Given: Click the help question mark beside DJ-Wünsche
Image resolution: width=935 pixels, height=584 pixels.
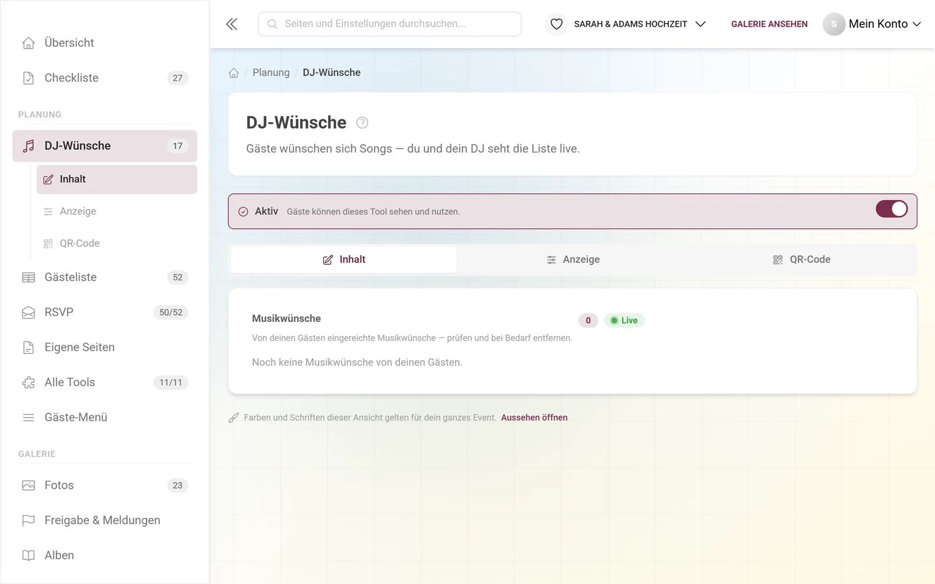Looking at the screenshot, I should click(x=362, y=123).
